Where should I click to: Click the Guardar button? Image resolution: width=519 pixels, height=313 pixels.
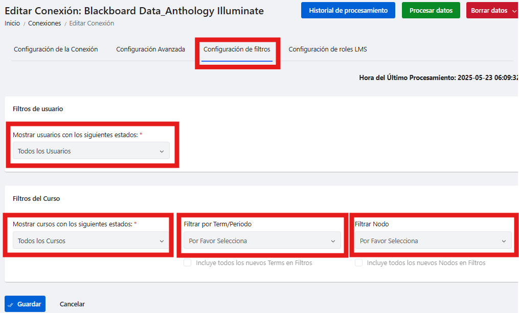click(x=25, y=304)
